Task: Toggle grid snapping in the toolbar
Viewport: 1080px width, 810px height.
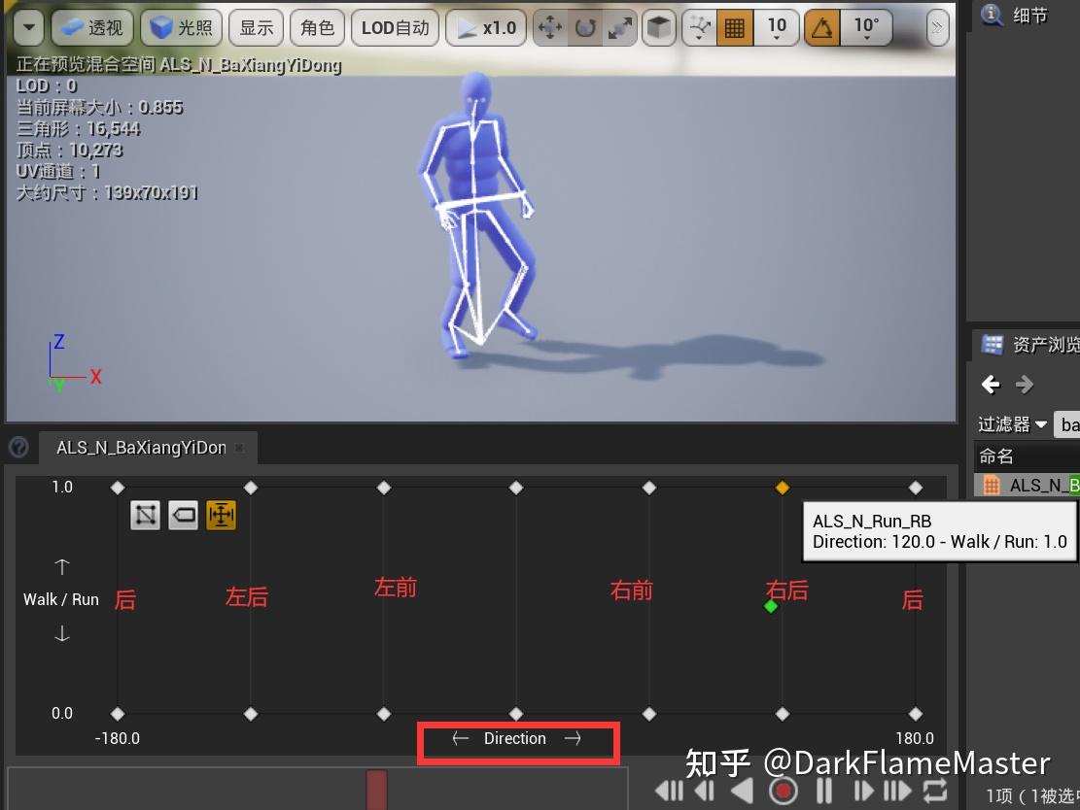Action: pos(734,27)
